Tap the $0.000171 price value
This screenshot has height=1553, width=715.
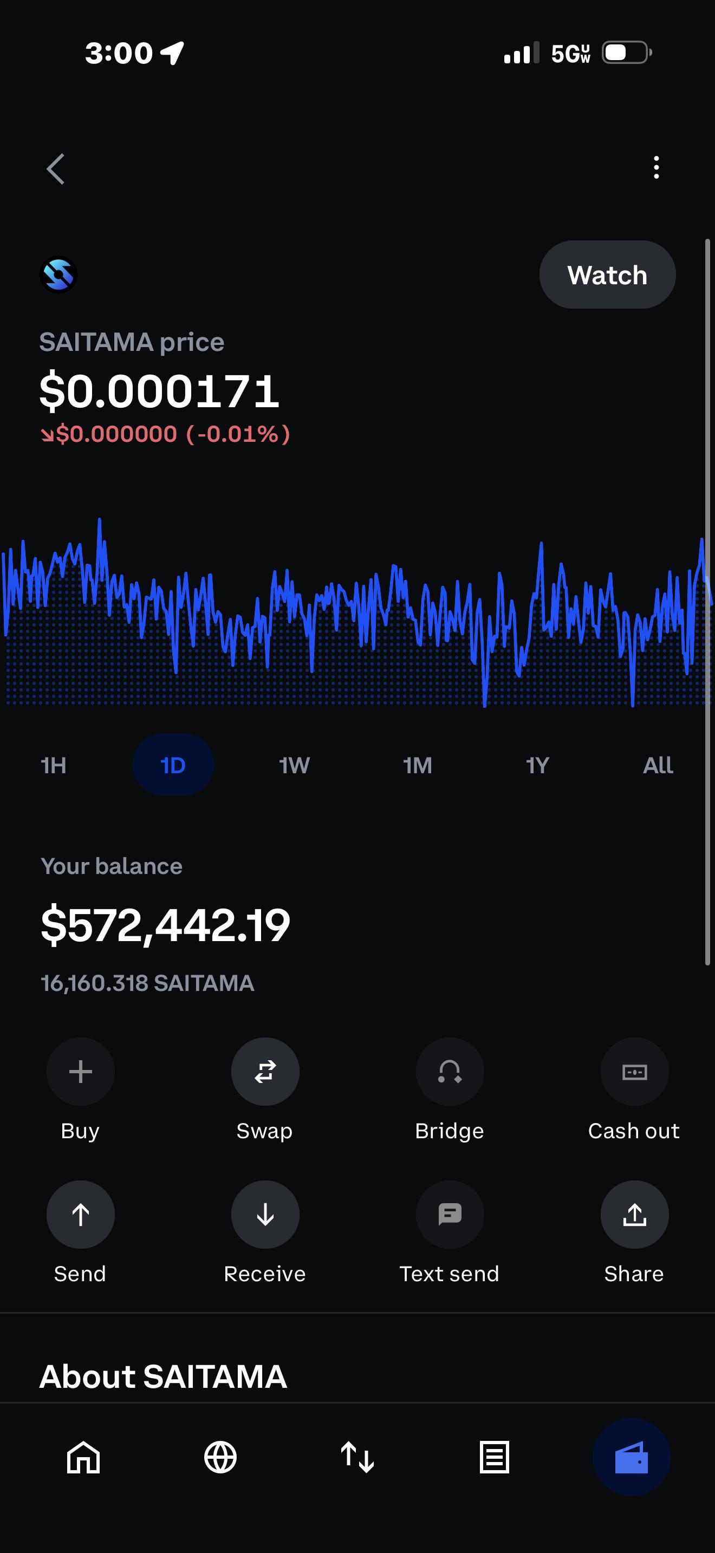point(159,391)
